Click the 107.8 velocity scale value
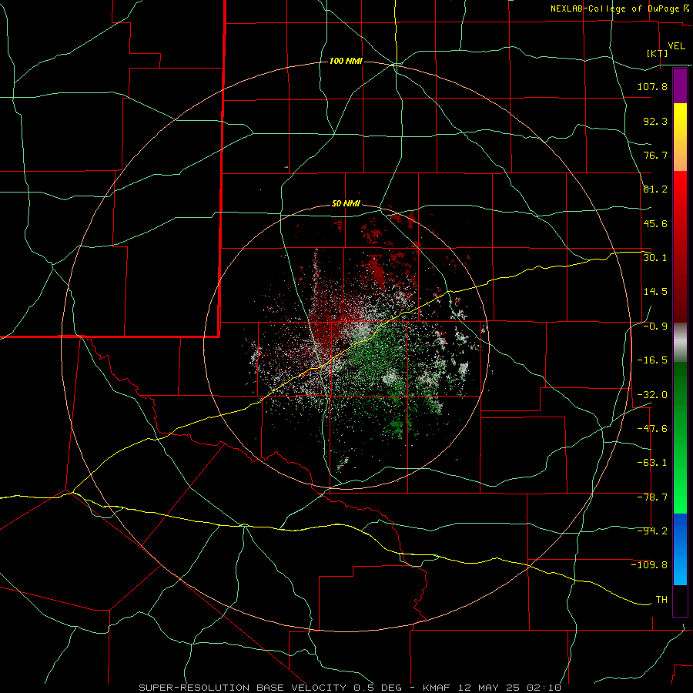 click(652, 86)
